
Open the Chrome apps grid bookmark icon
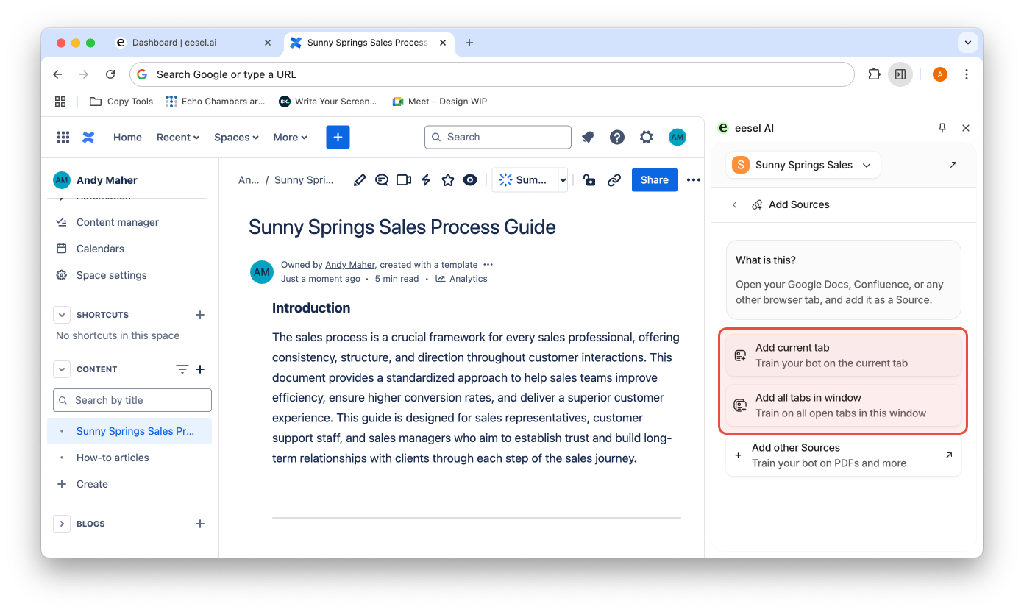click(x=60, y=102)
